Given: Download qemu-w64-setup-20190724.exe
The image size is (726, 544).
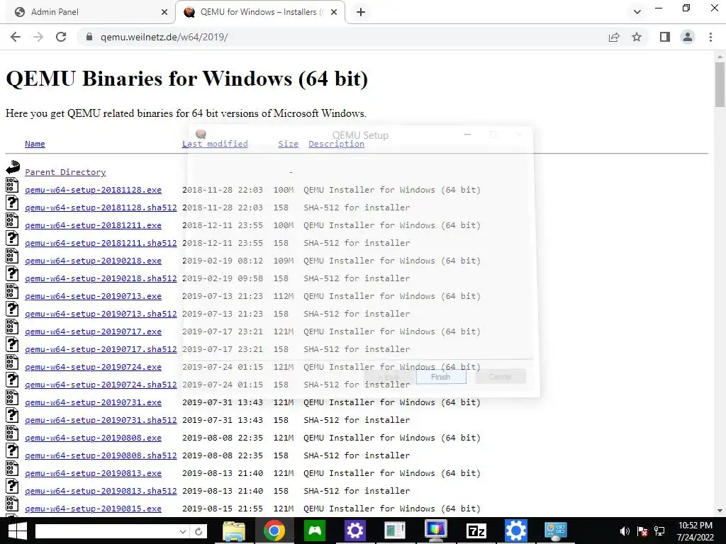Looking at the screenshot, I should [x=93, y=367].
